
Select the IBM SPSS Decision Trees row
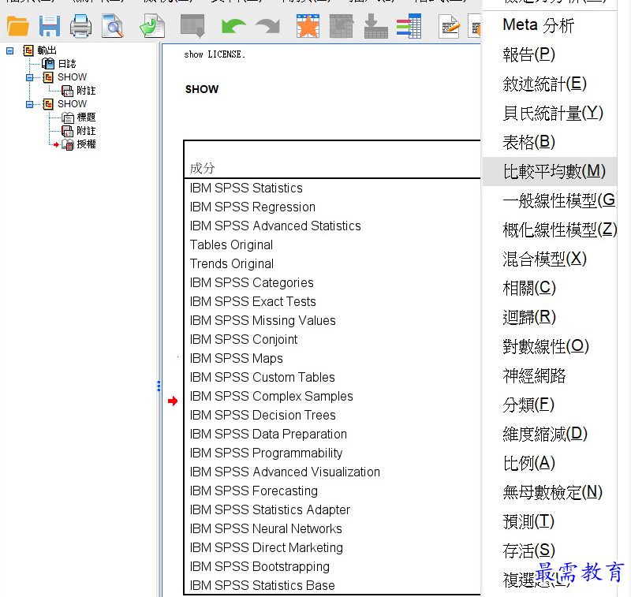(x=263, y=415)
